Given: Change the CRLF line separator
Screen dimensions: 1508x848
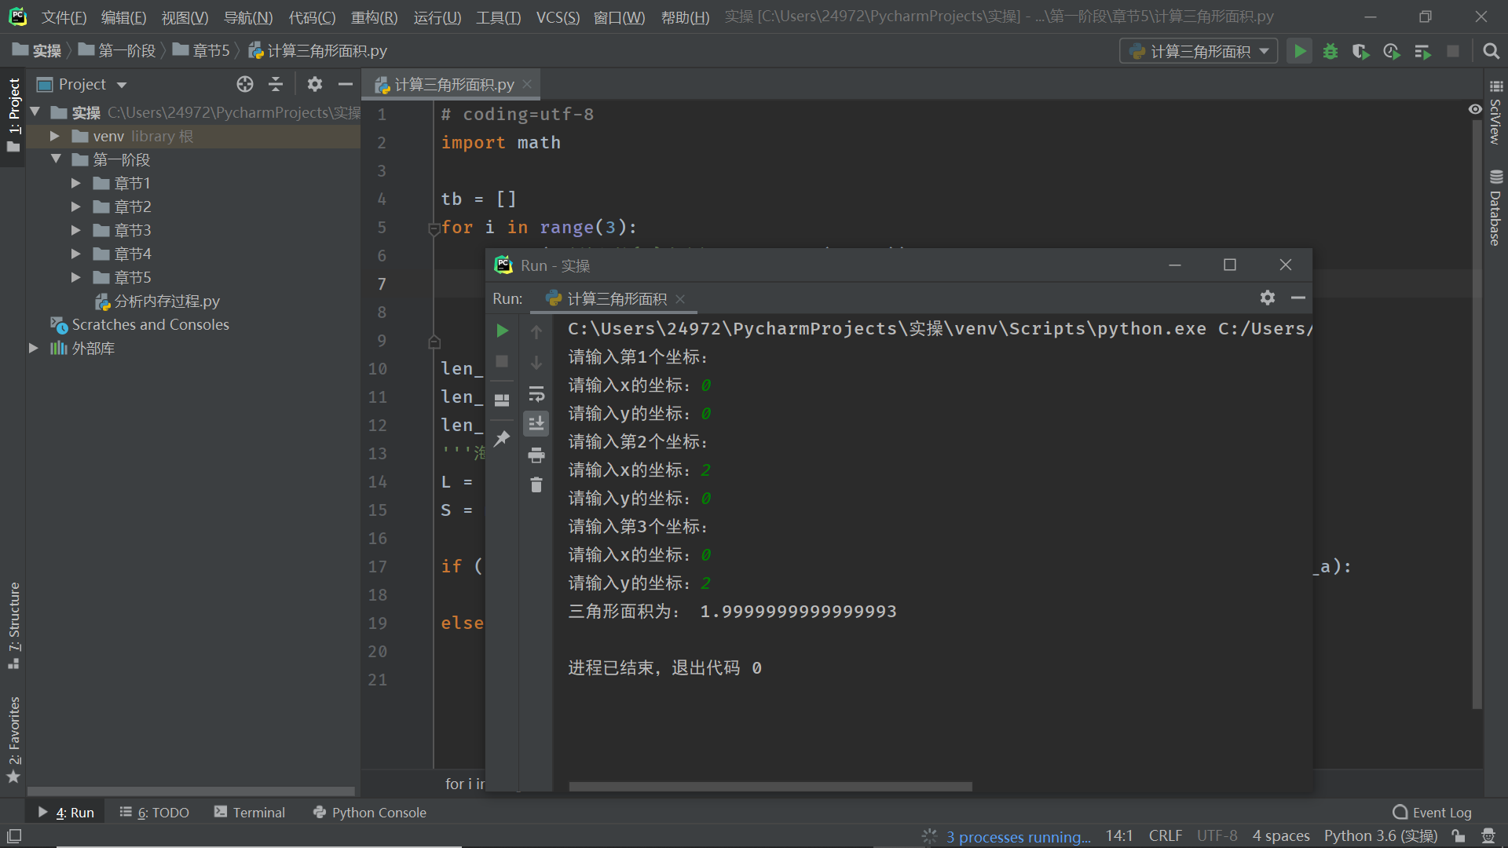Looking at the screenshot, I should coord(1165,836).
